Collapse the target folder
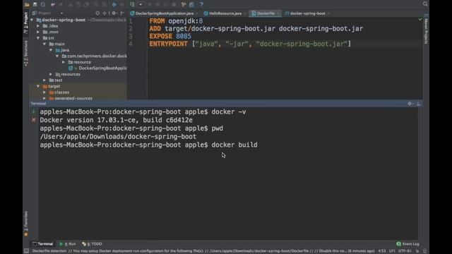 coord(38,86)
